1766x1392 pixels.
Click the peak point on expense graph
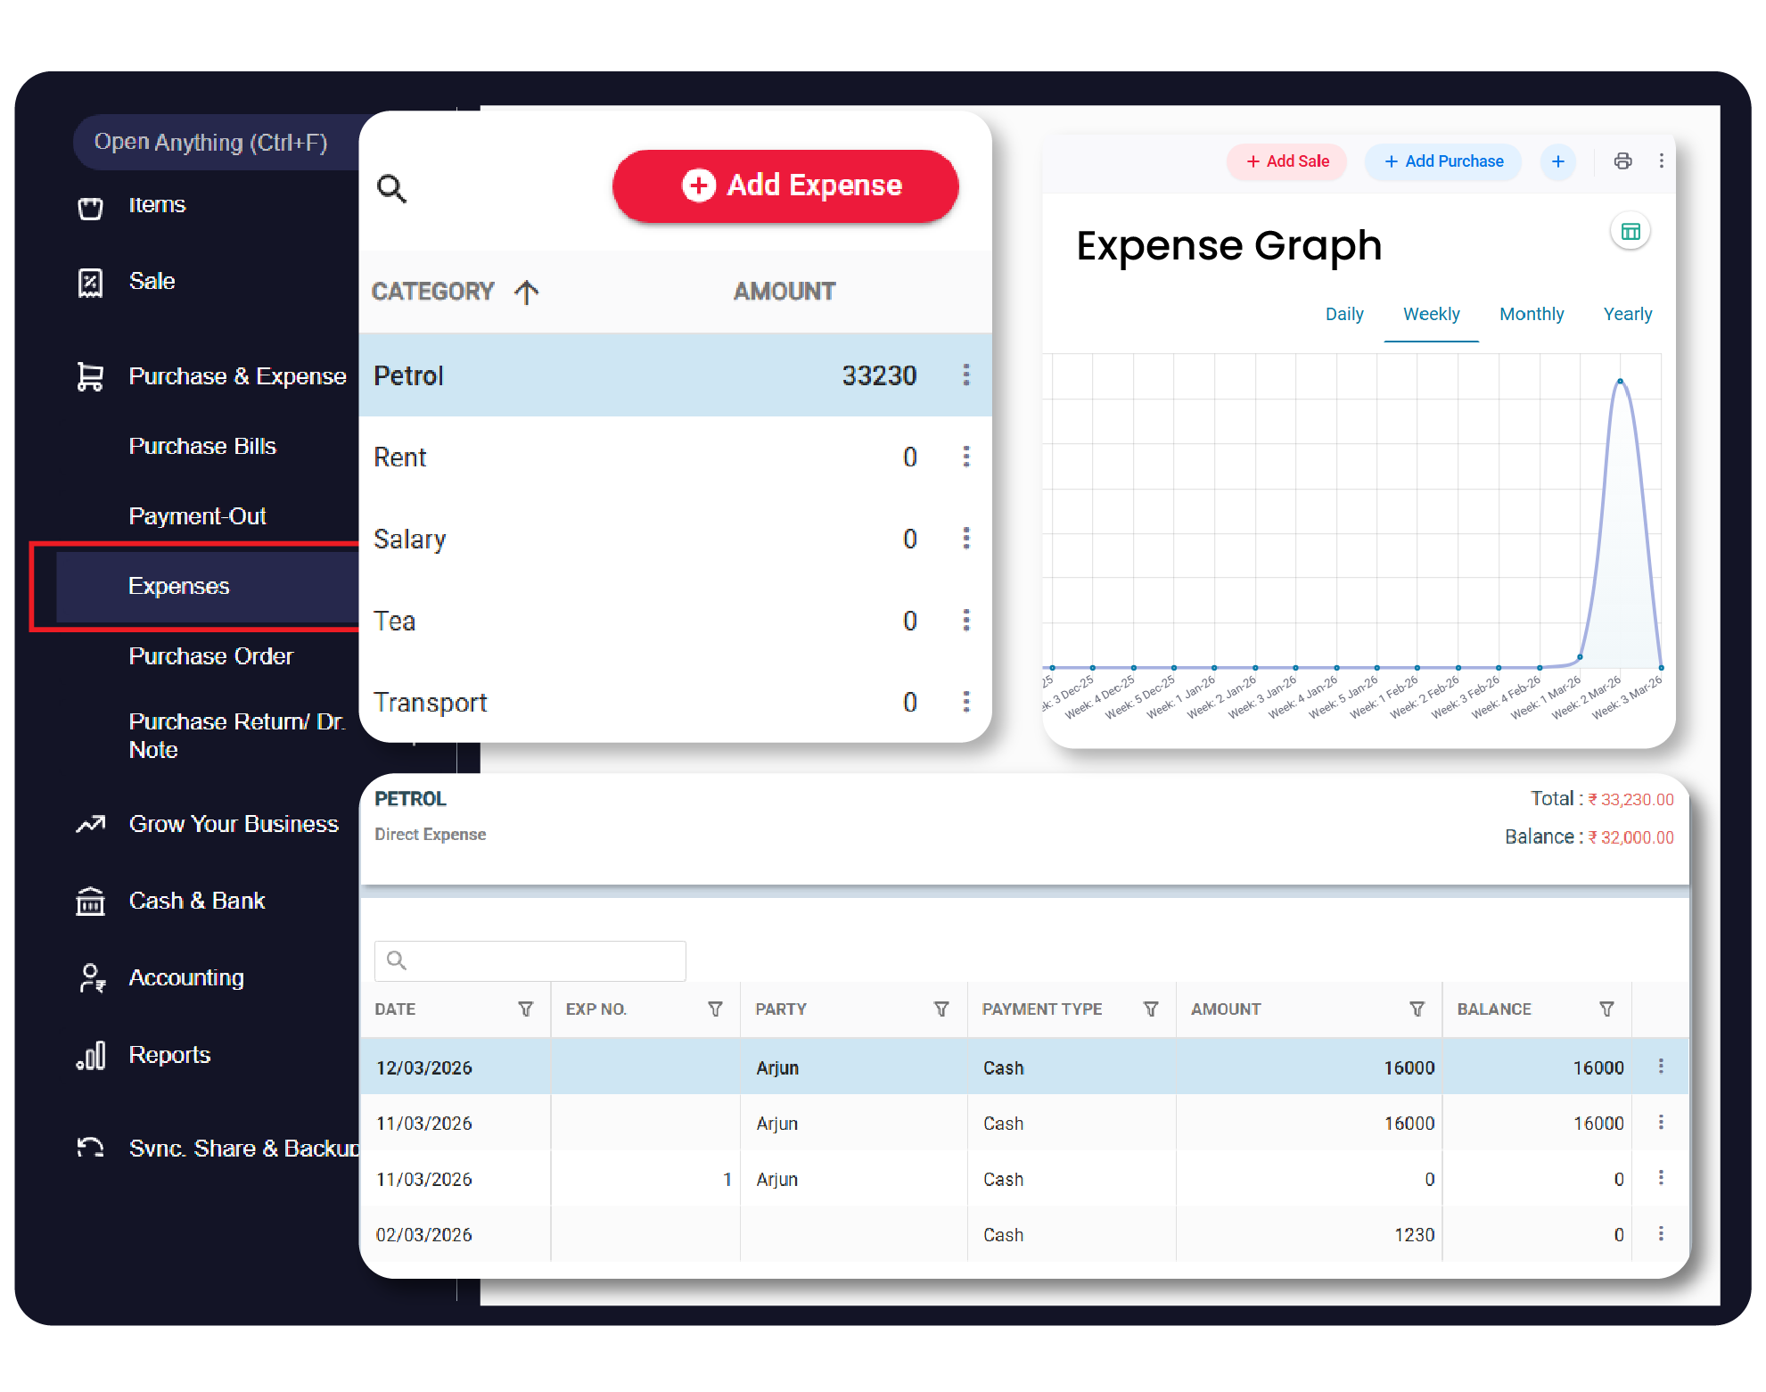click(1620, 382)
